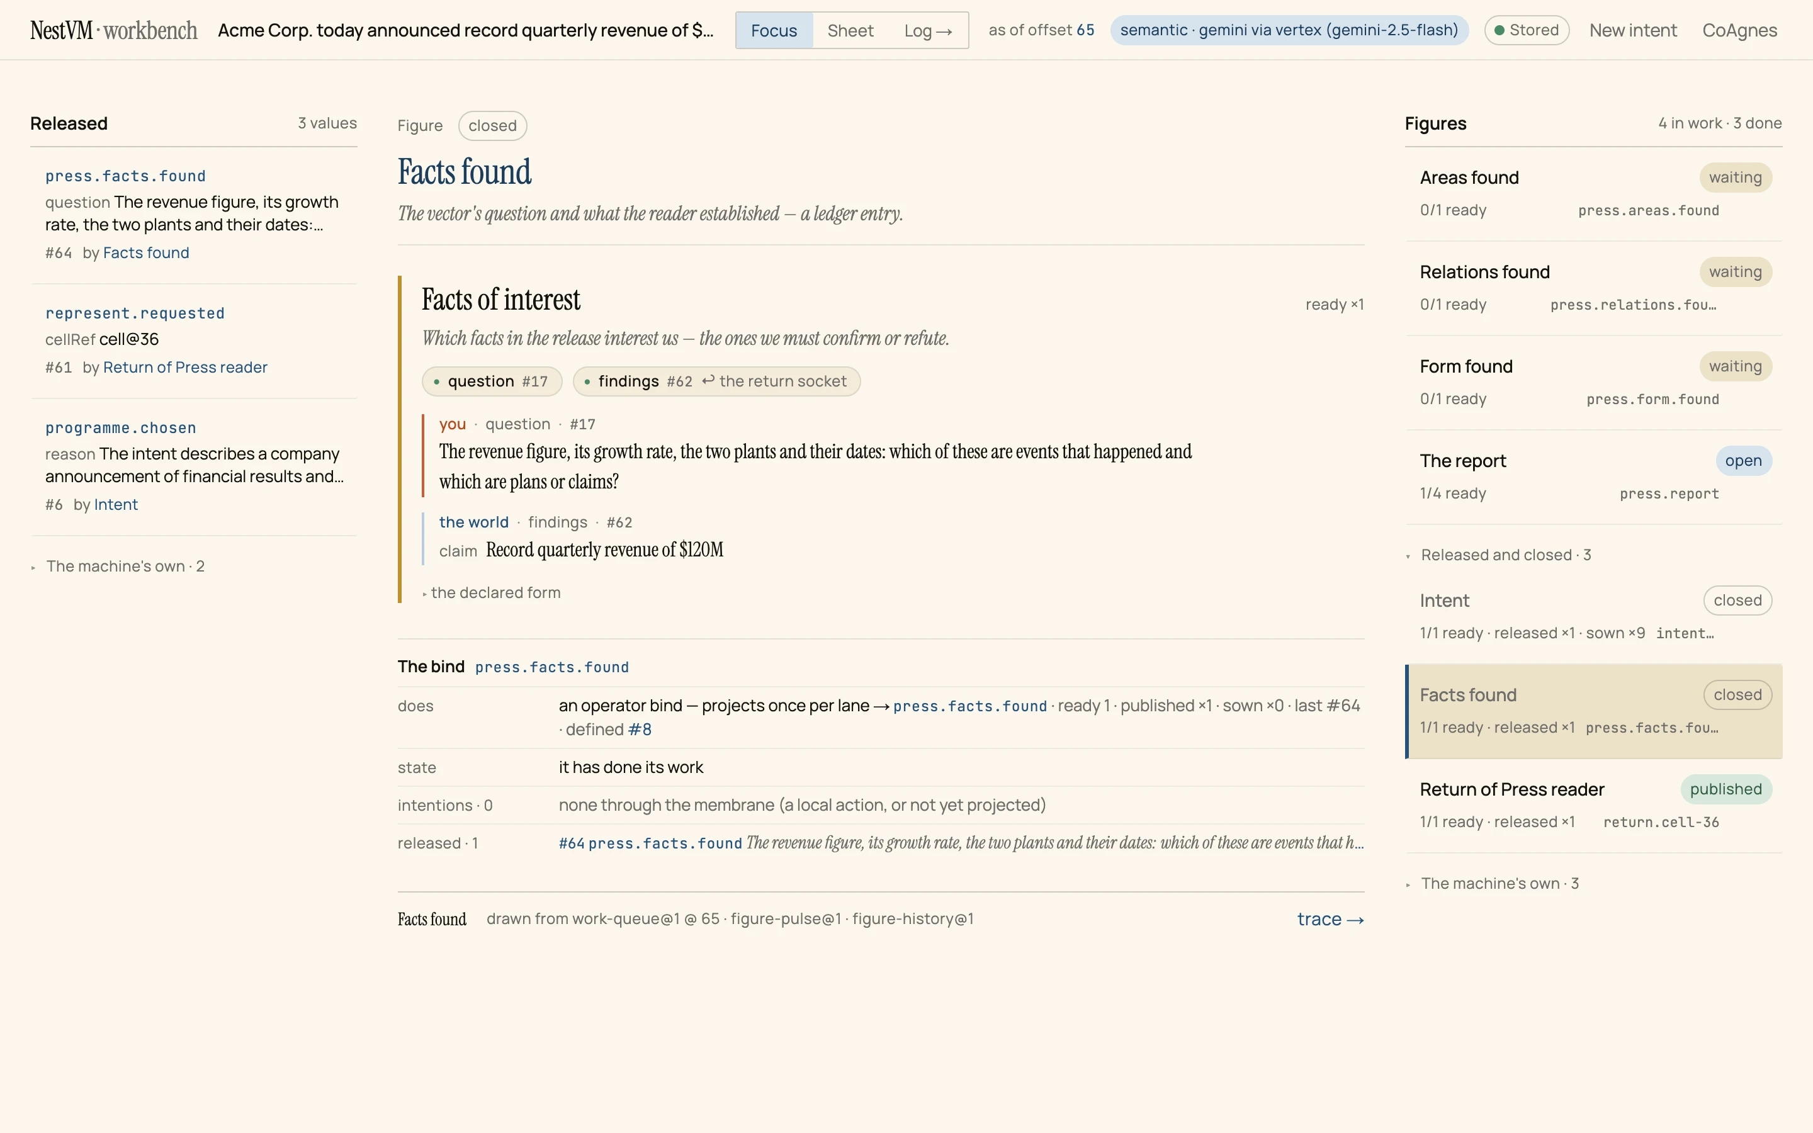Click the 'you' question #17 label
Image resolution: width=1813 pixels, height=1133 pixels.
click(452, 424)
